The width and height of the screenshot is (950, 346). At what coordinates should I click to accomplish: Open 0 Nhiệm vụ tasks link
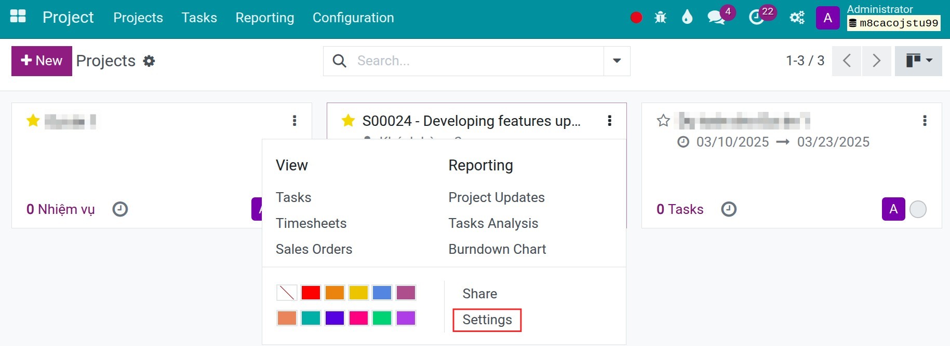click(x=61, y=209)
